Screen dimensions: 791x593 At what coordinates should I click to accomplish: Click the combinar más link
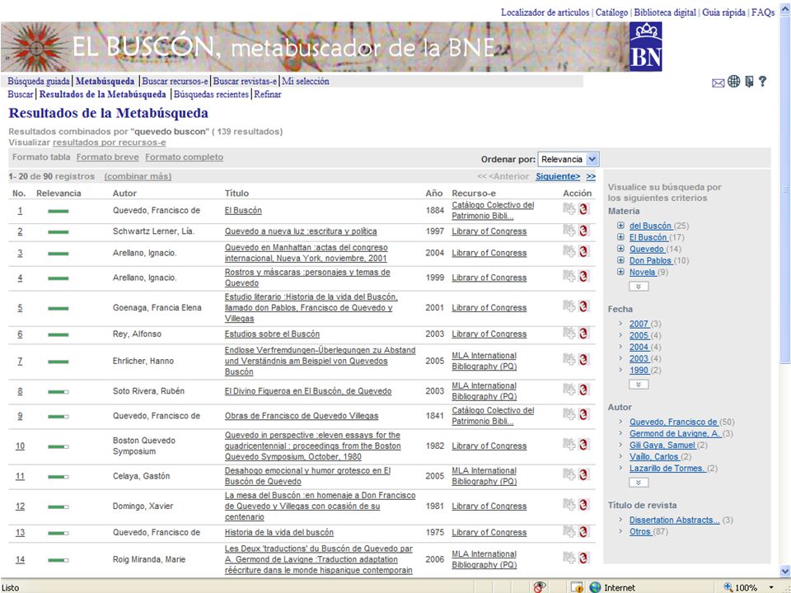138,176
